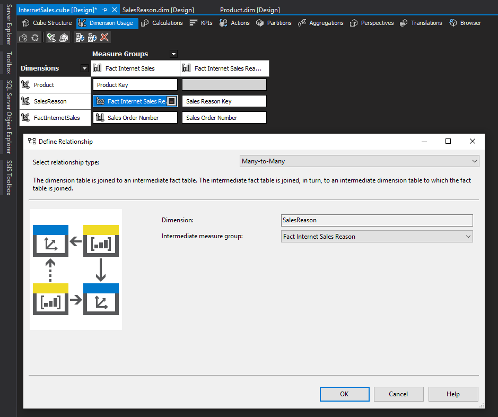Click the ellipsis button in selected relationship cell
The height and width of the screenshot is (417, 498).
(171, 101)
